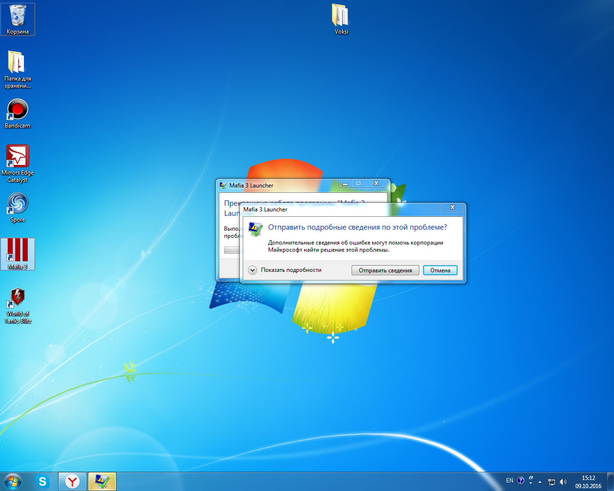Minimize the back Mafia 3 Launcher window
The width and height of the screenshot is (614, 491).
(x=345, y=184)
